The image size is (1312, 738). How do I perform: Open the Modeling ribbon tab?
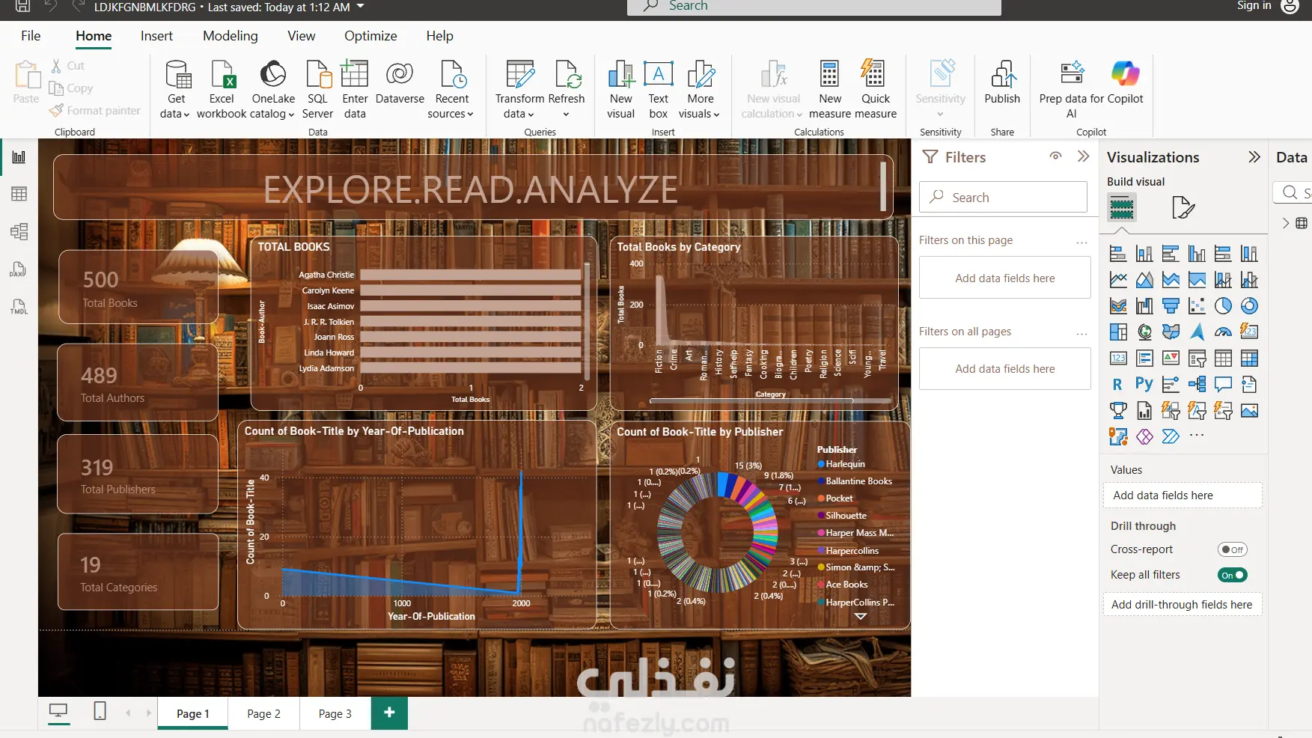[231, 36]
